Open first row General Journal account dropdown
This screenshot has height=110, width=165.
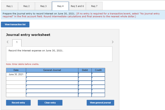(52, 75)
